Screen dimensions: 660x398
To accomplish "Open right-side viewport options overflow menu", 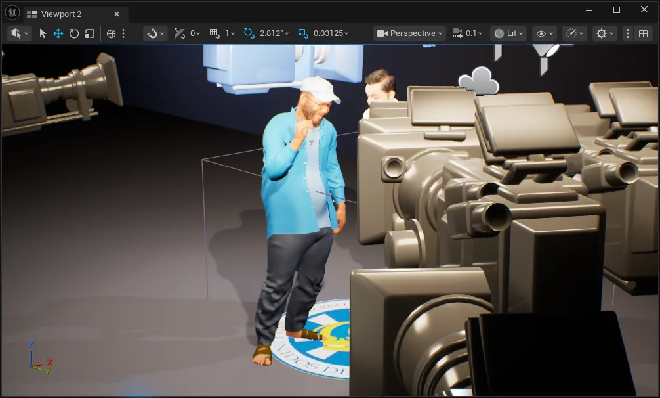I will pyautogui.click(x=628, y=33).
